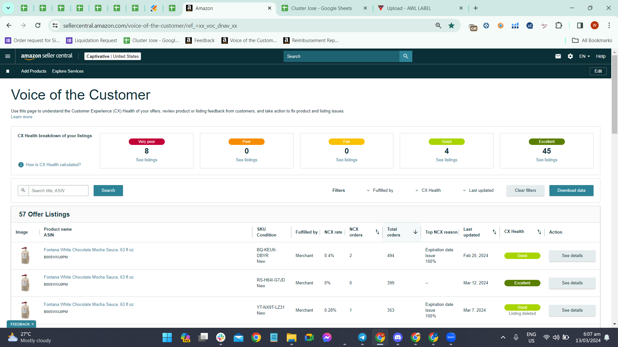618x347 pixels.
Task: Open Telegram from the taskbar
Action: tap(362, 337)
